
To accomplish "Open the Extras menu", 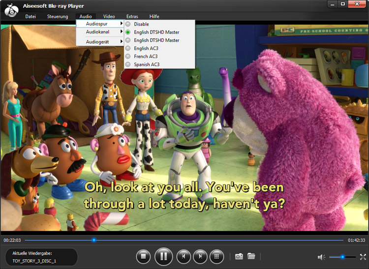I will (132, 16).
